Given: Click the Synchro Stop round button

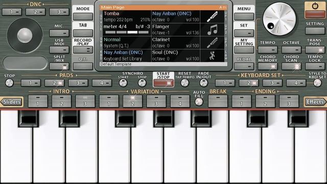Looking at the screenshot, I should tap(142, 83).
